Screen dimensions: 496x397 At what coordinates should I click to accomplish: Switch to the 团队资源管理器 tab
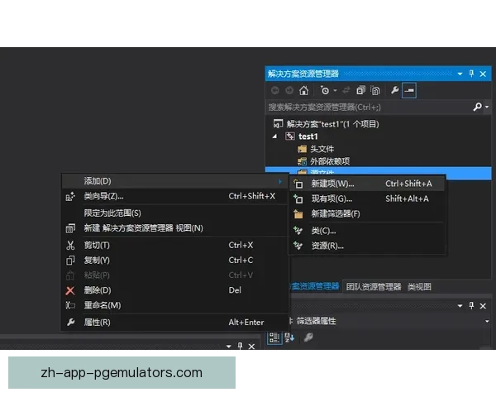(x=374, y=287)
